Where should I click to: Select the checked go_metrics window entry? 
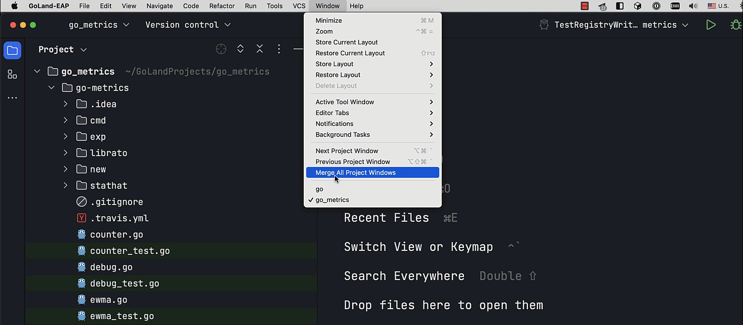tap(332, 200)
